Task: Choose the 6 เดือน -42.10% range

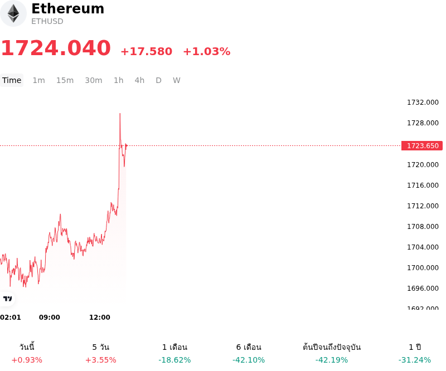Action: pyautogui.click(x=249, y=353)
